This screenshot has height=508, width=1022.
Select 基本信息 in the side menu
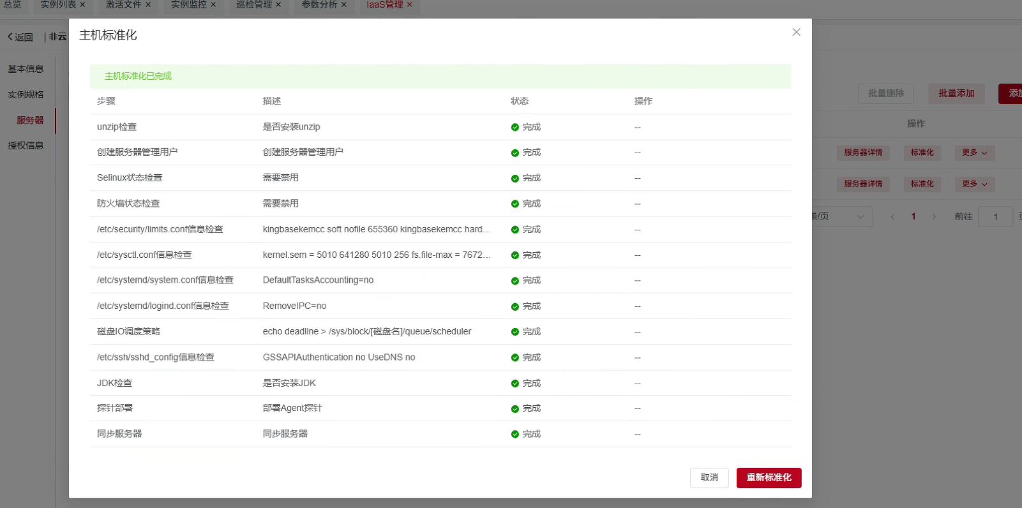pos(26,69)
